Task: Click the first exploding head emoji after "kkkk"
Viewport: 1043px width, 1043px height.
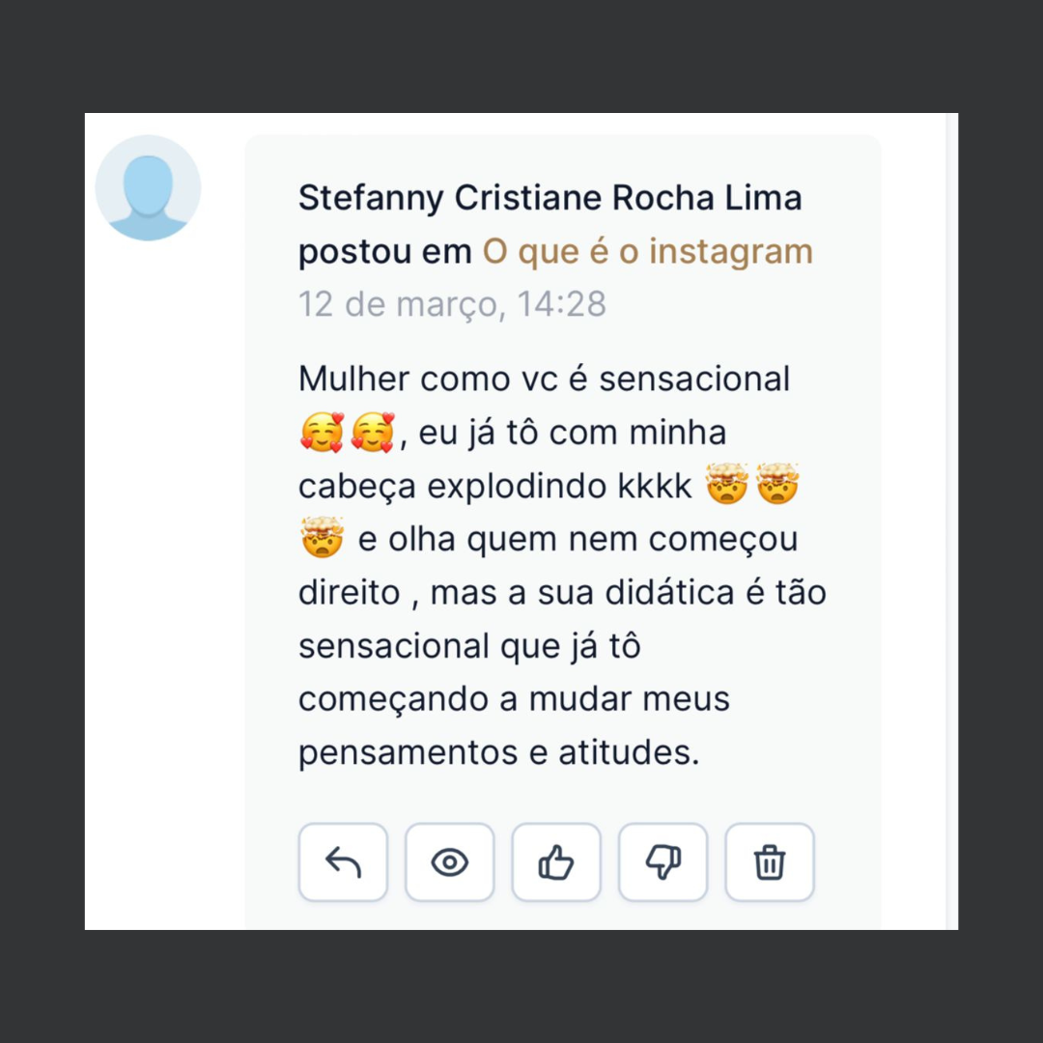Action: [x=727, y=486]
